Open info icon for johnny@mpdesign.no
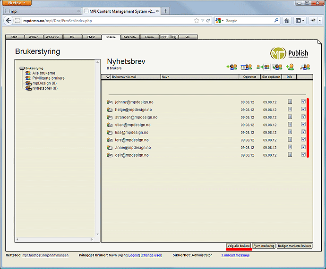Viewport: 326px width, 269px height. point(290,101)
